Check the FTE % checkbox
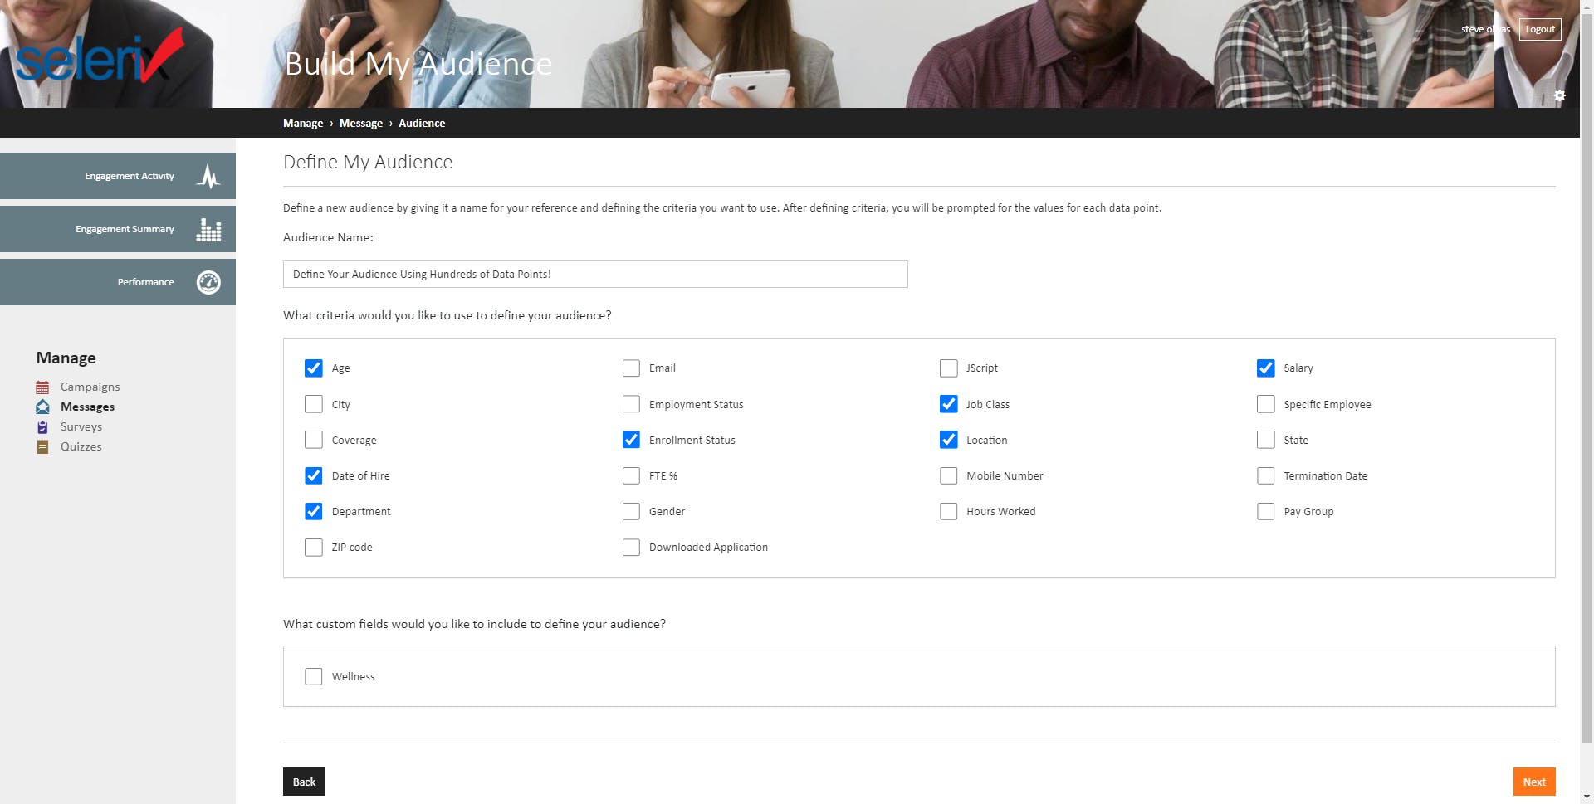This screenshot has width=1594, height=804. click(631, 475)
